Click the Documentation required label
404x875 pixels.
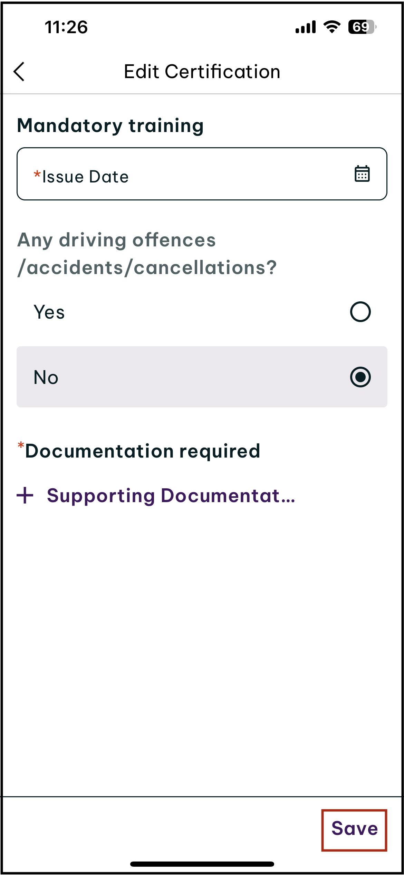click(142, 451)
